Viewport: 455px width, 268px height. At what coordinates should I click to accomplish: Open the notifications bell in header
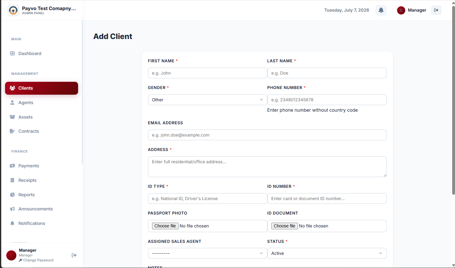tap(381, 10)
